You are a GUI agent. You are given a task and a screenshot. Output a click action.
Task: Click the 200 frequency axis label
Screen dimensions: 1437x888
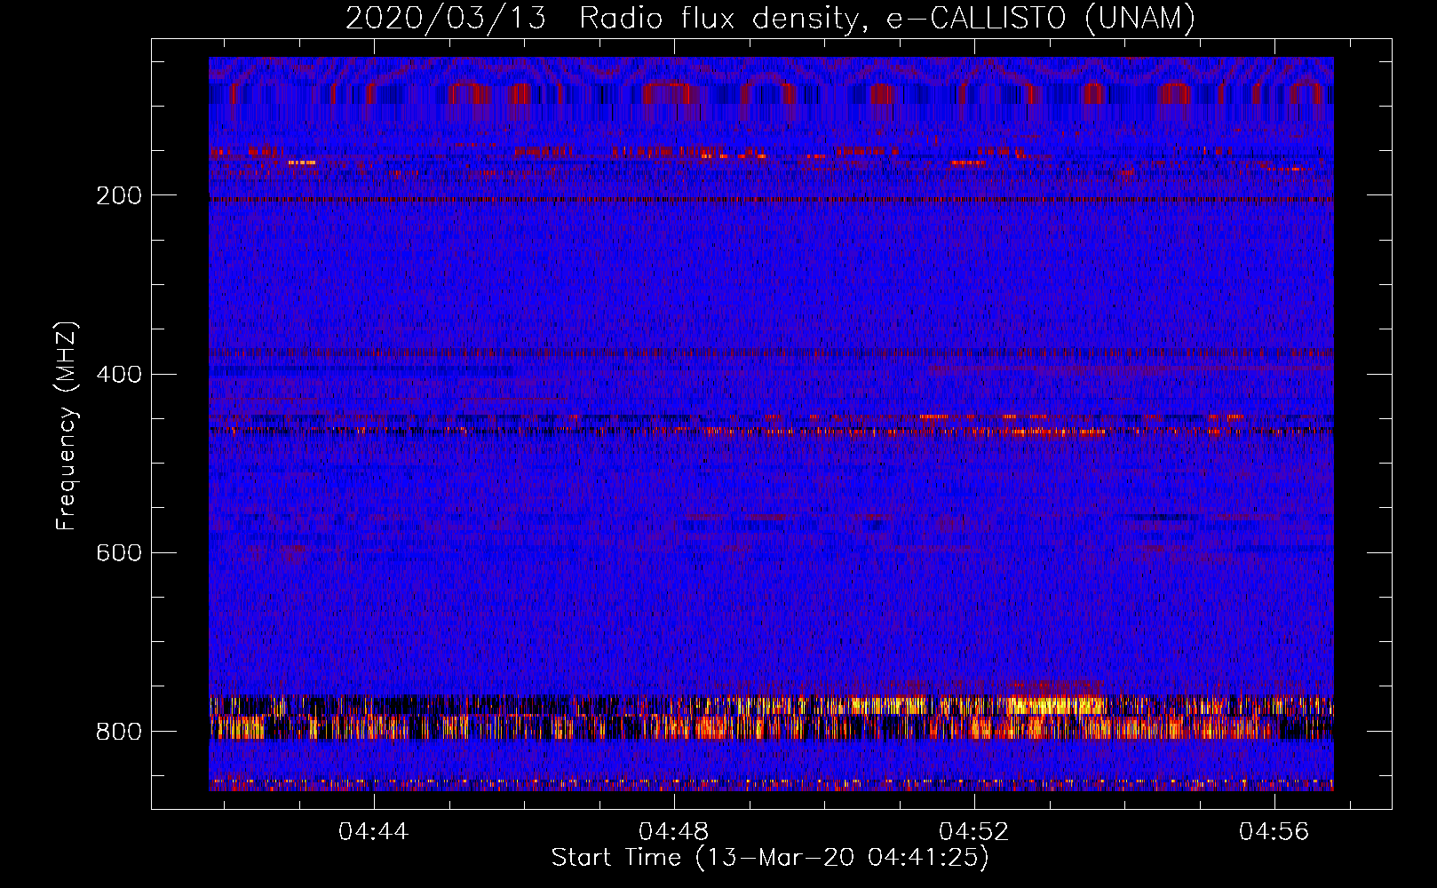click(118, 195)
